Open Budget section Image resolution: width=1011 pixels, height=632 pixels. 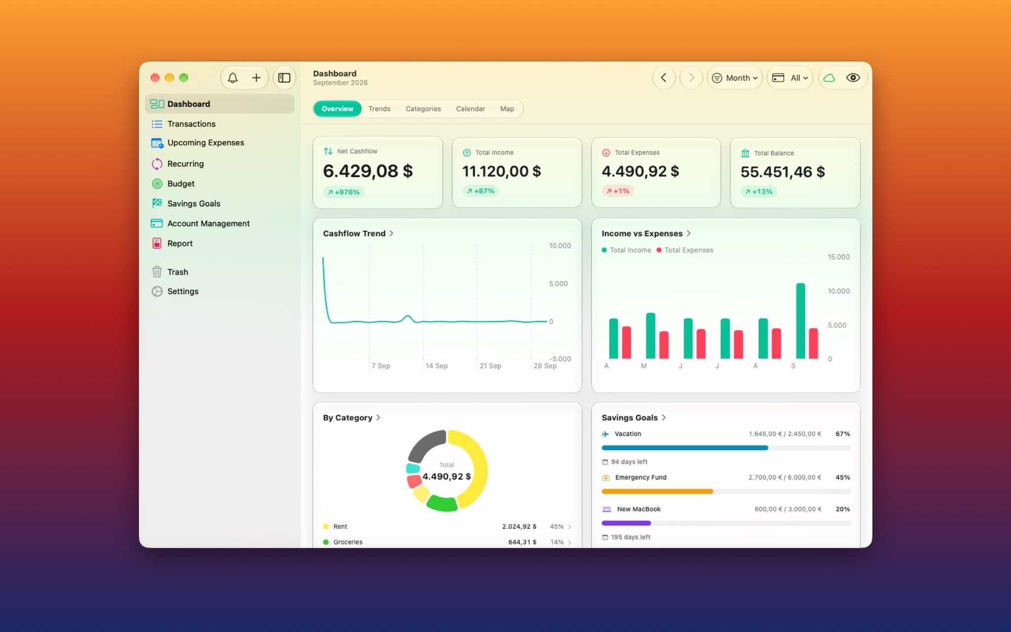pyautogui.click(x=220, y=184)
